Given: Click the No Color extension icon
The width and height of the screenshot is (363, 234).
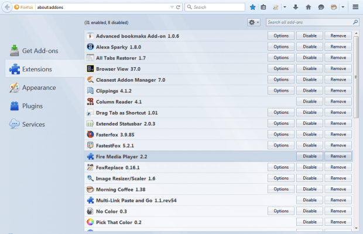Looking at the screenshot, I should pyautogui.click(x=90, y=211).
